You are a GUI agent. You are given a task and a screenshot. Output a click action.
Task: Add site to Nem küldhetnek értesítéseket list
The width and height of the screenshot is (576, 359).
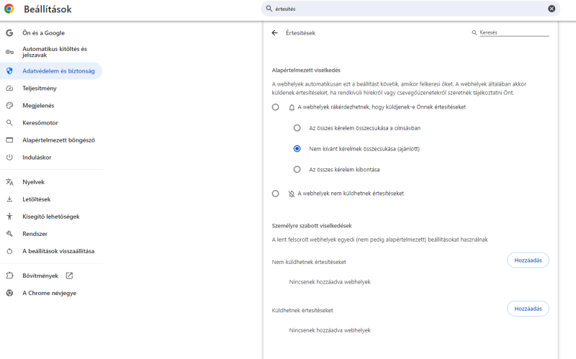tap(528, 260)
